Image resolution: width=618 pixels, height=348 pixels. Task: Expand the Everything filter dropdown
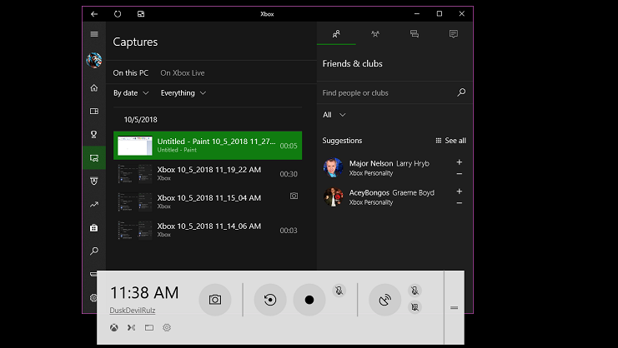click(183, 93)
